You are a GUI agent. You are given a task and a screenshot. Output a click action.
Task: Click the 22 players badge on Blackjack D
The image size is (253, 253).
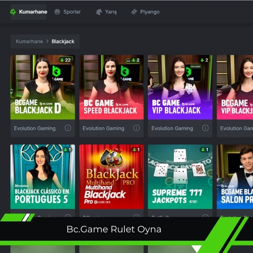(x=65, y=60)
